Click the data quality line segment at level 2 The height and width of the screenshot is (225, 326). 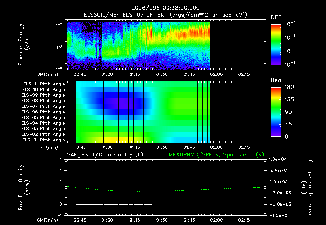point(240,182)
